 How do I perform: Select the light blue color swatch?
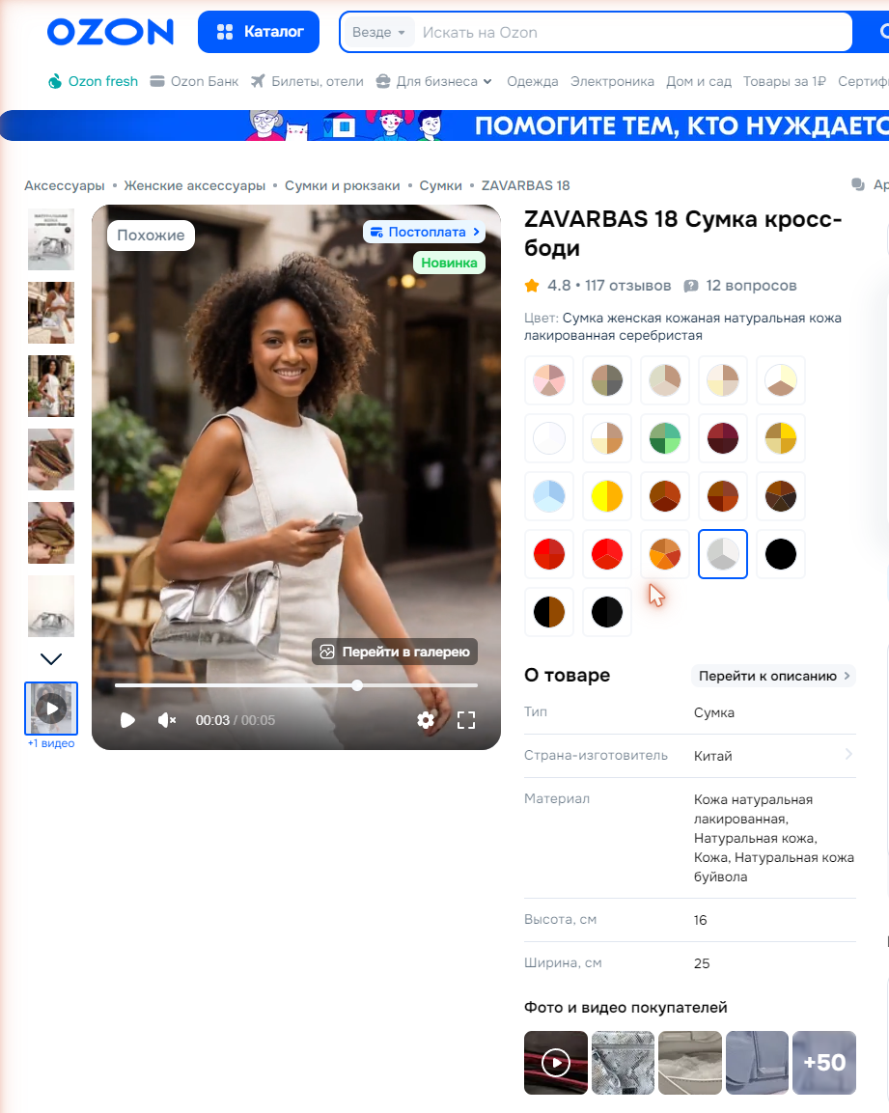coord(549,496)
